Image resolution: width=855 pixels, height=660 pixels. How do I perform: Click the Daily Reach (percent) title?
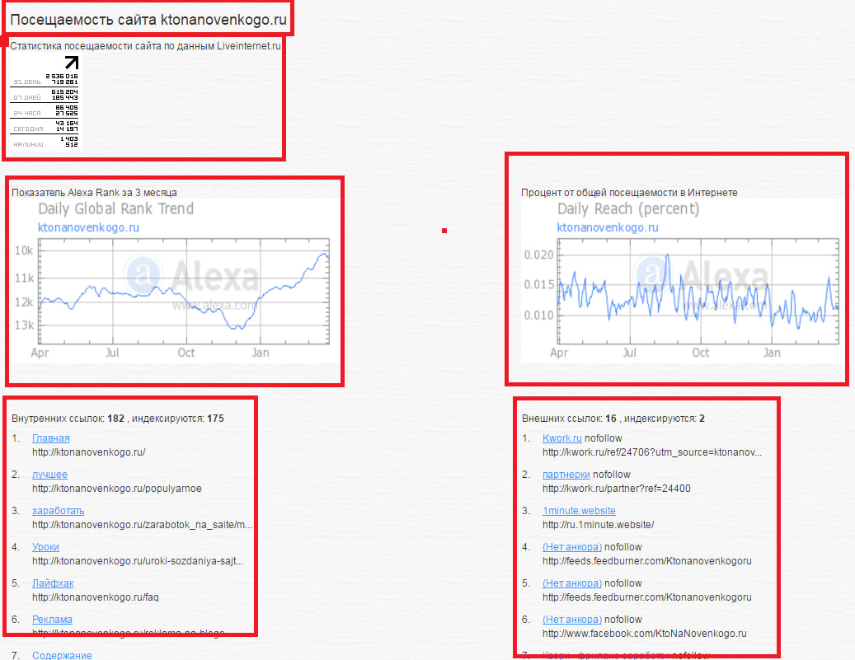point(628,209)
